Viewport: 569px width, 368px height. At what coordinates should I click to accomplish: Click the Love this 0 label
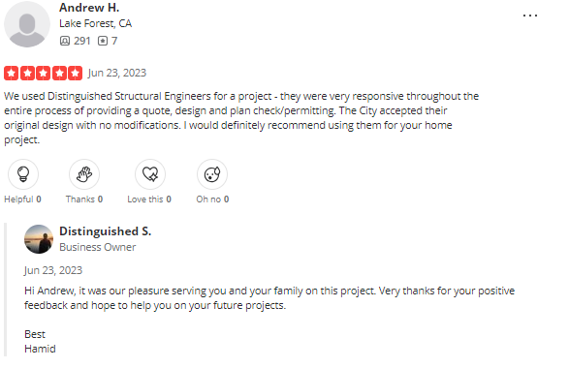149,199
